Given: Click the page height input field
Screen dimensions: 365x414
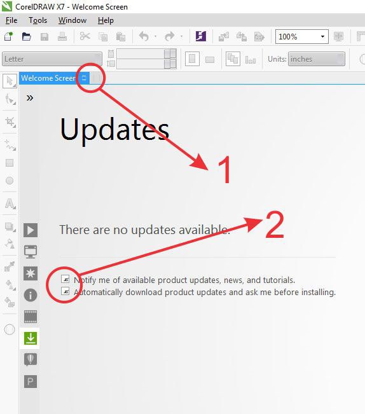Looking at the screenshot, I should [x=141, y=64].
